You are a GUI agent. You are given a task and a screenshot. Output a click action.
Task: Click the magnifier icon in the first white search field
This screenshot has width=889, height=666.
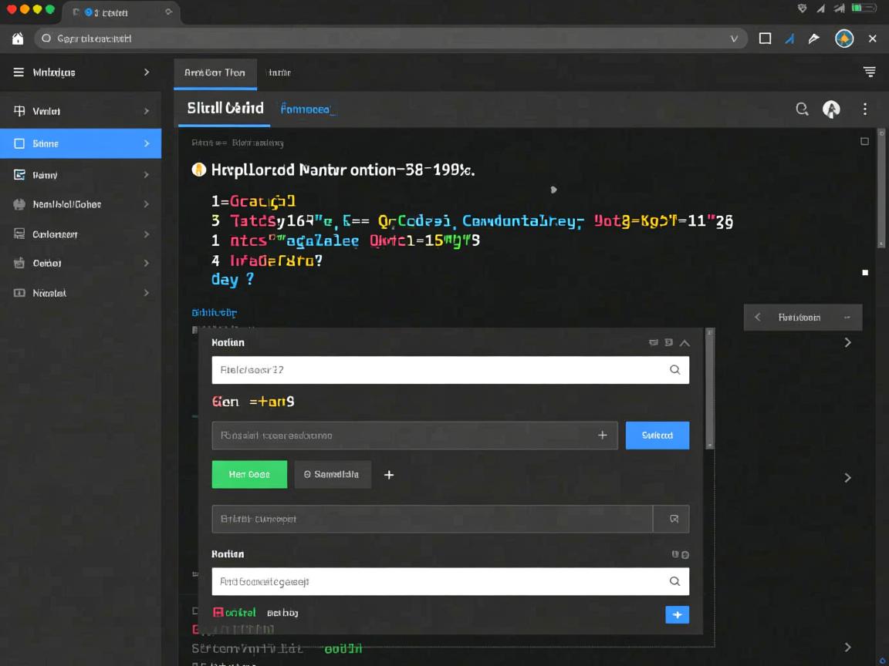(674, 370)
